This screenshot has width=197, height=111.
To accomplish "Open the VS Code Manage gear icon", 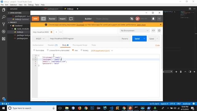I will [3, 99].
